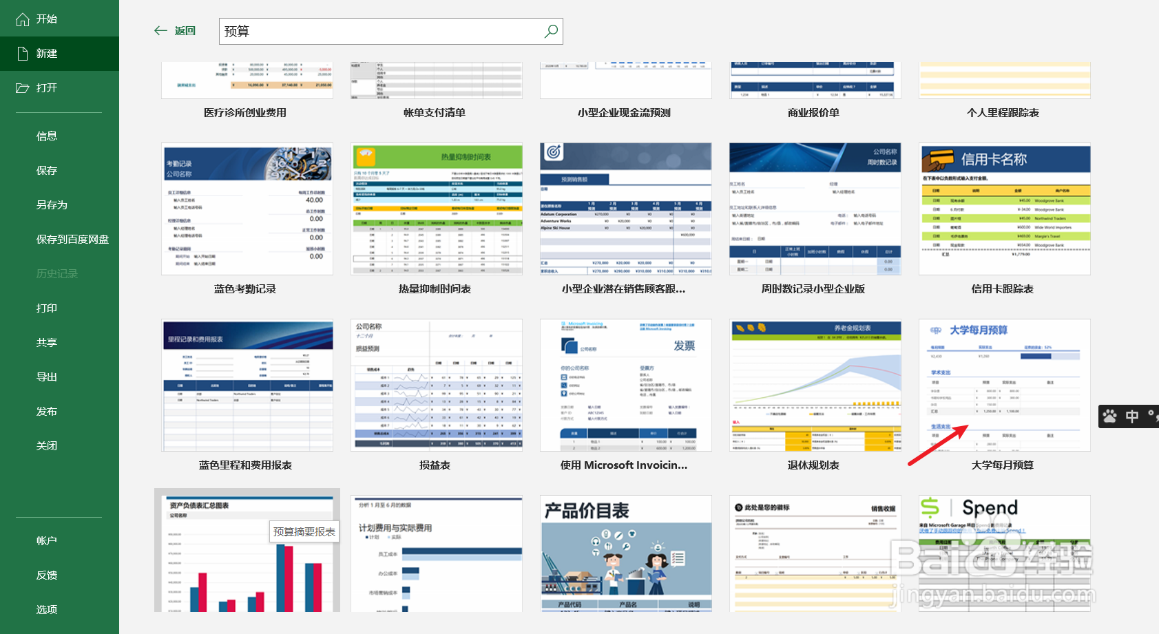
Task: Click the New (新建) document icon
Action: tap(22, 54)
